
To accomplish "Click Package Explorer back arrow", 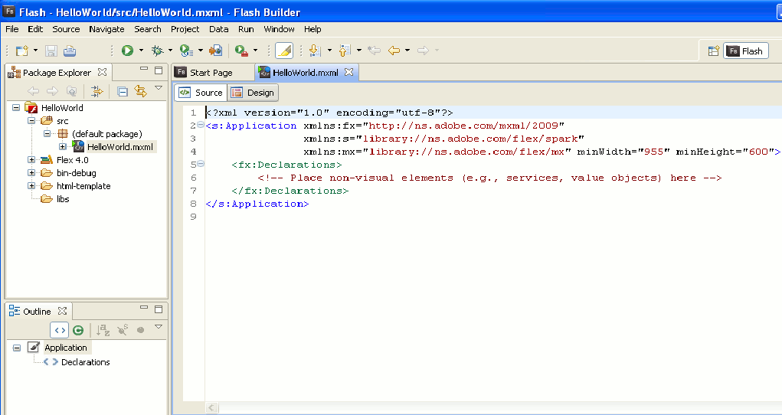I will [34, 91].
